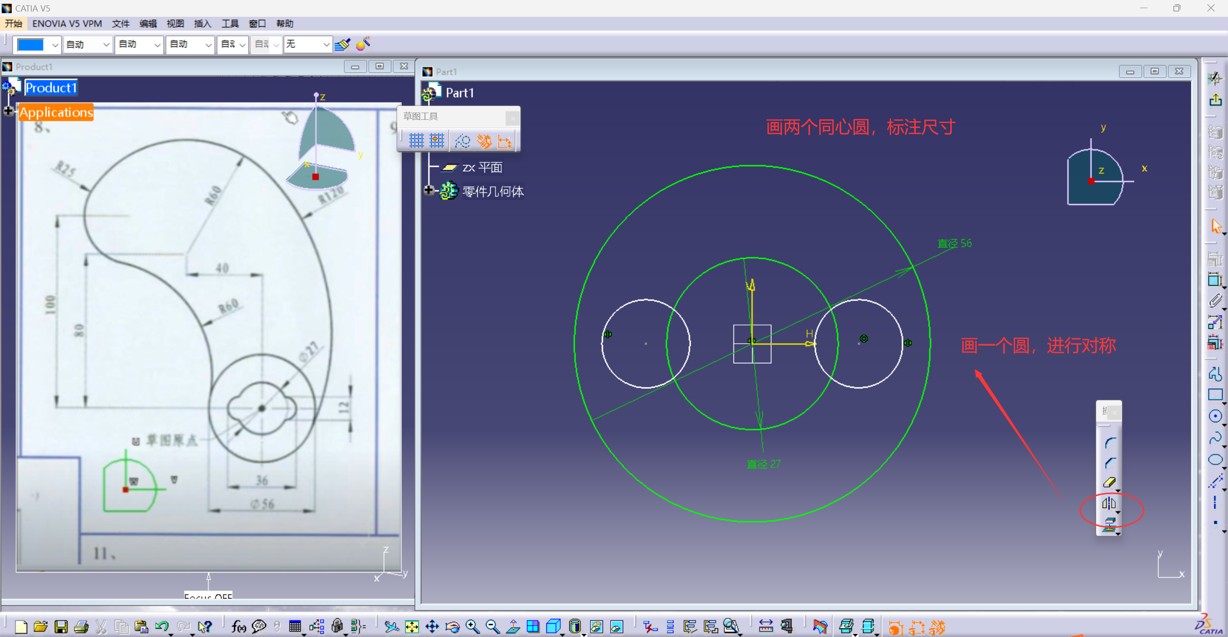
Task: Click the 直径 56 dimension label
Action: pos(954,243)
